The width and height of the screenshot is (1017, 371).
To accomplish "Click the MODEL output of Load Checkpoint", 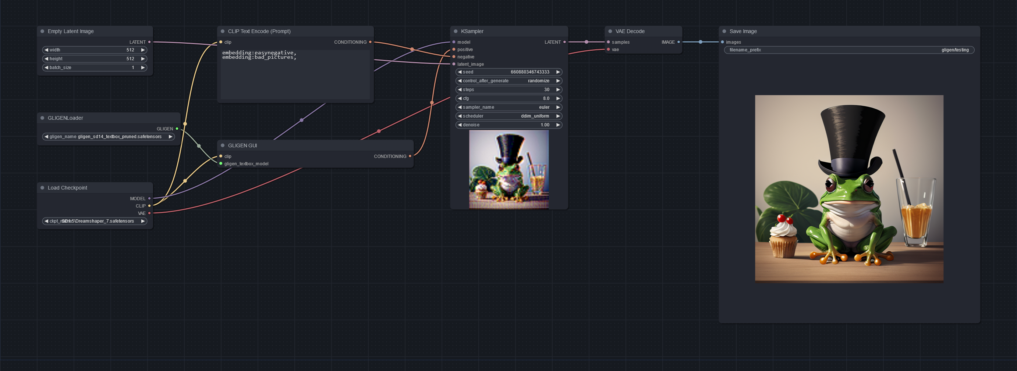I will pos(149,198).
